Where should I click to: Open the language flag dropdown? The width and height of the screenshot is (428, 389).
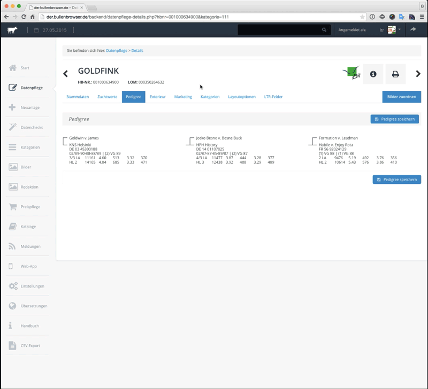393,30
